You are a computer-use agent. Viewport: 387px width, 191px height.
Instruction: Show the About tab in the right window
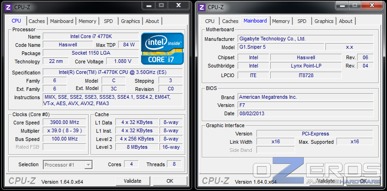[346, 21]
